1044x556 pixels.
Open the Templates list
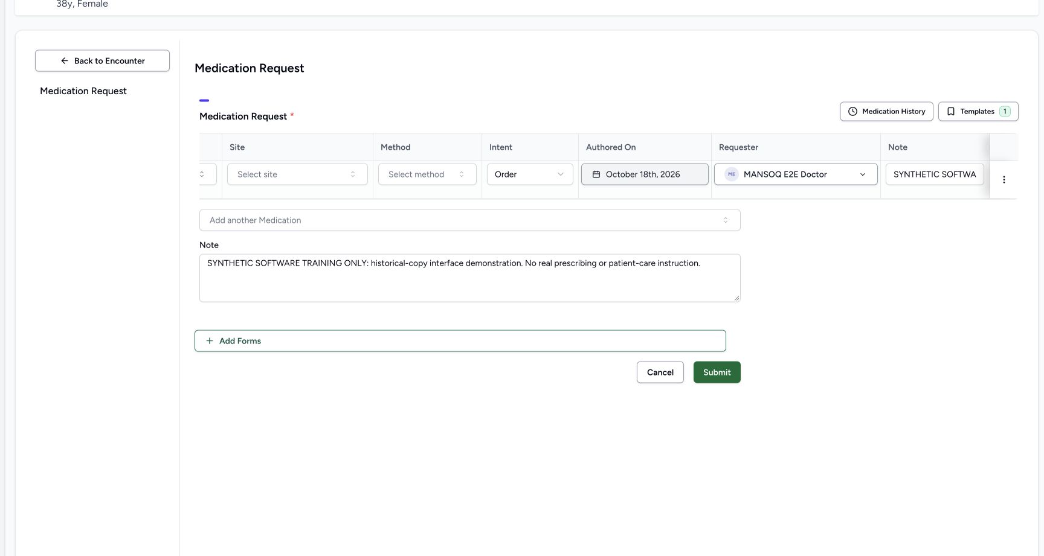point(978,112)
